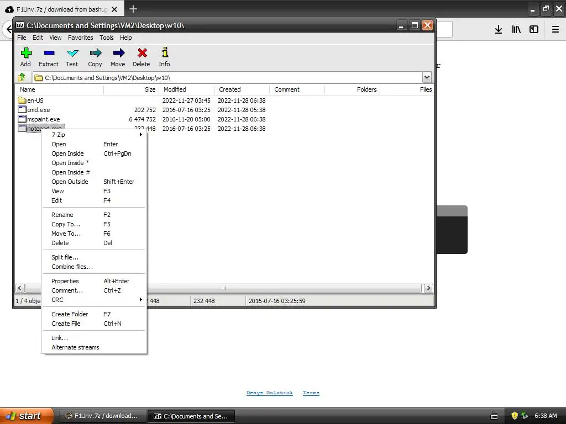Viewport: 566px width, 424px height.
Task: Open the File menu
Action: click(x=22, y=38)
